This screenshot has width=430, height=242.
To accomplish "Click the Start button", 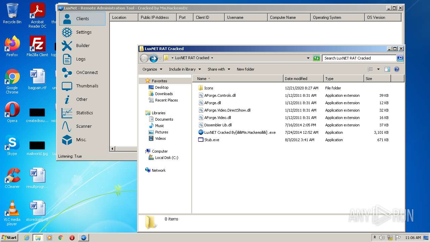I will click(9, 238).
